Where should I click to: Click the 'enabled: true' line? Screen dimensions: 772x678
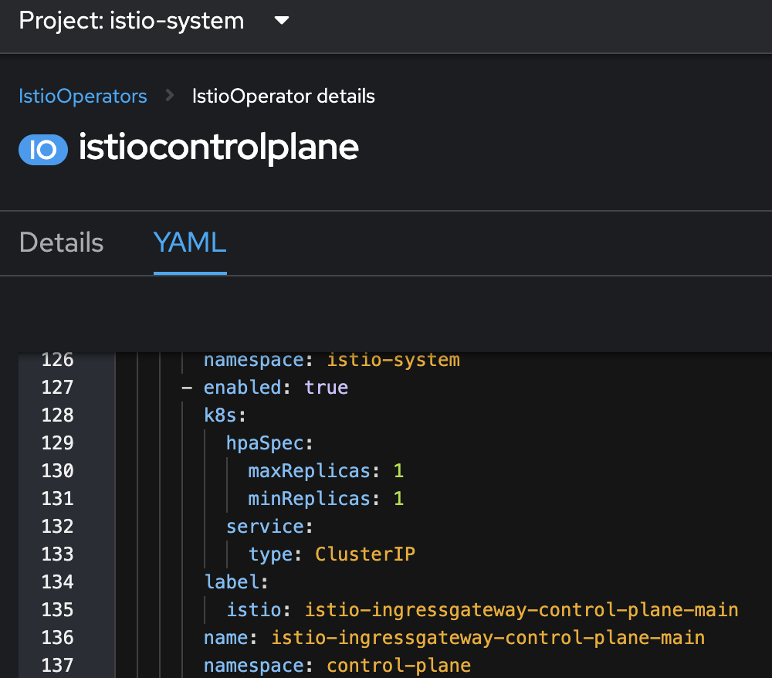(265, 388)
